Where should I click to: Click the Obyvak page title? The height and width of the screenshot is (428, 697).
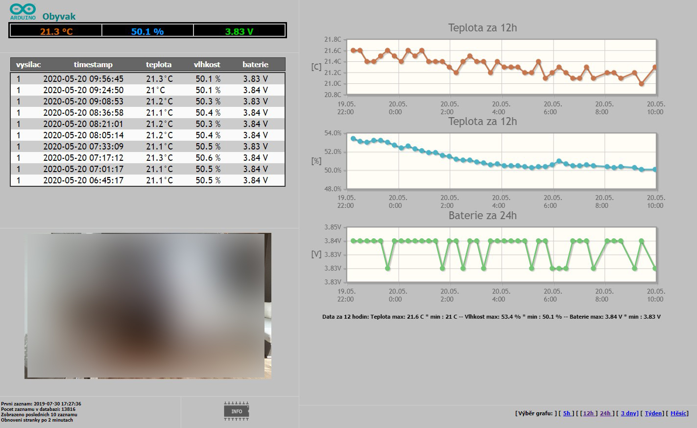click(x=59, y=17)
